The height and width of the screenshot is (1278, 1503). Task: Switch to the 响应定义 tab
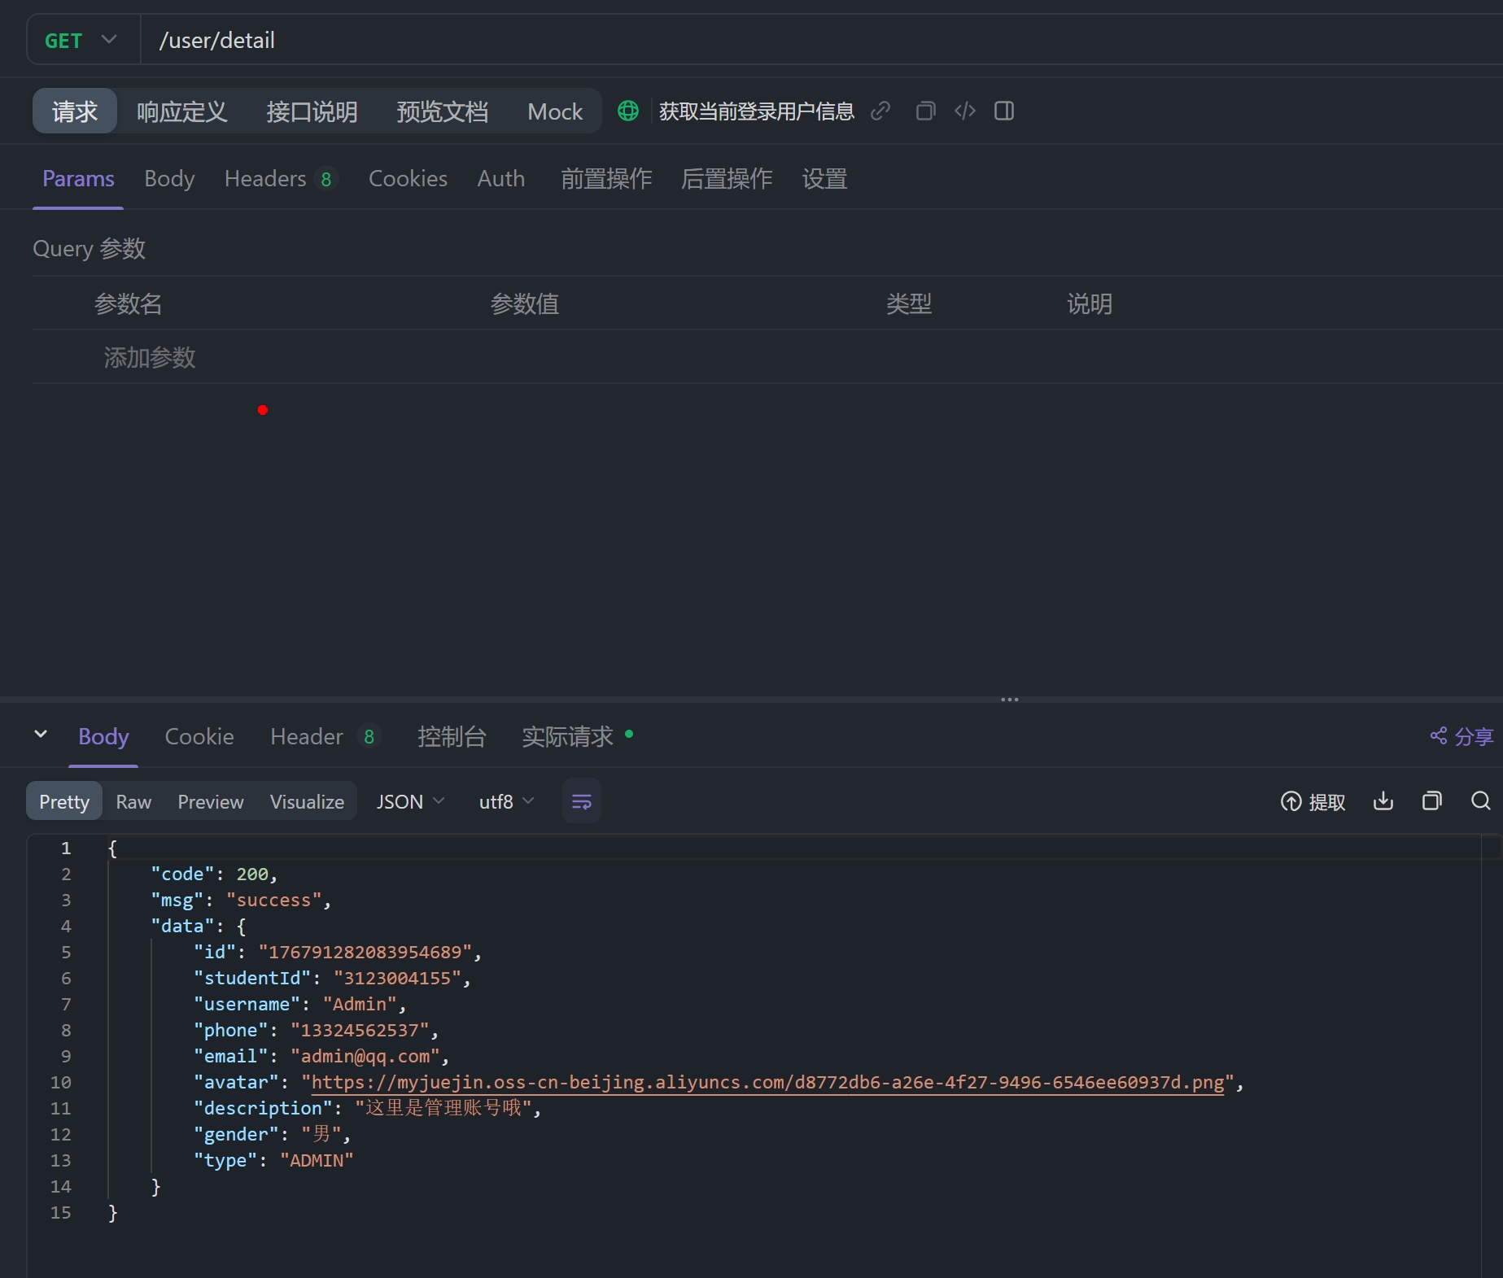click(182, 111)
